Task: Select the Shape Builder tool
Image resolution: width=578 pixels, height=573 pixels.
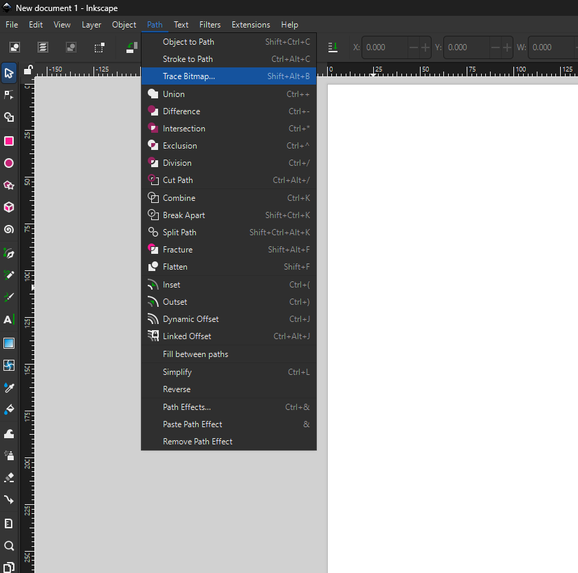Action: (9, 117)
